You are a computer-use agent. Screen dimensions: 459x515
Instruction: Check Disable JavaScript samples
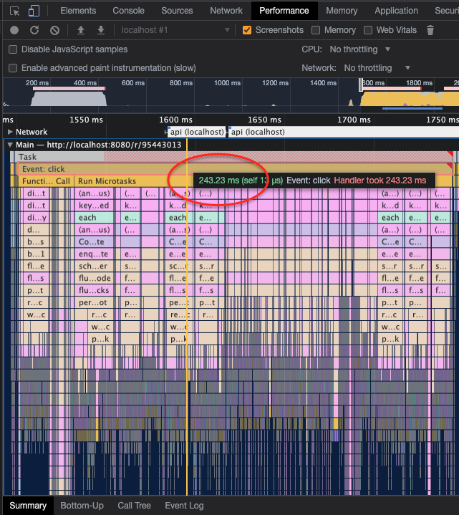[x=13, y=49]
